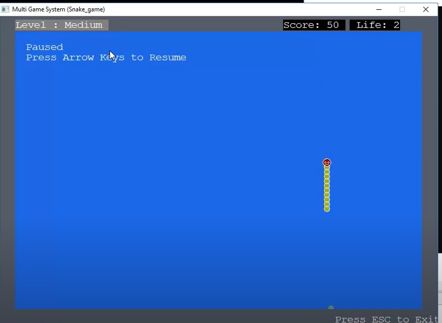Click the snake's tail segment
The image size is (442, 323).
pos(327,208)
